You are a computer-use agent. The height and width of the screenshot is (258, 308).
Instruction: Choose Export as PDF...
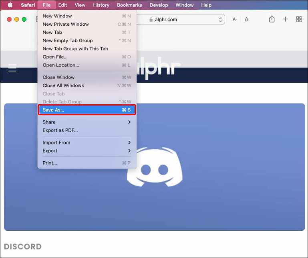87,130
